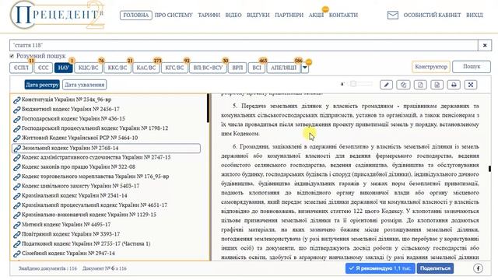Image resolution: width=498 pixels, height=280 pixels.
Task: Click the pencil edit icon in toolbar
Action: point(386,85)
